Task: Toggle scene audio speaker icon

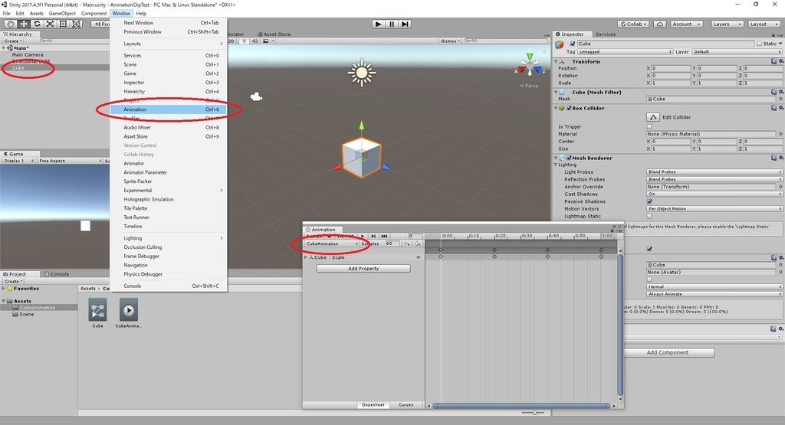Action: (255, 41)
